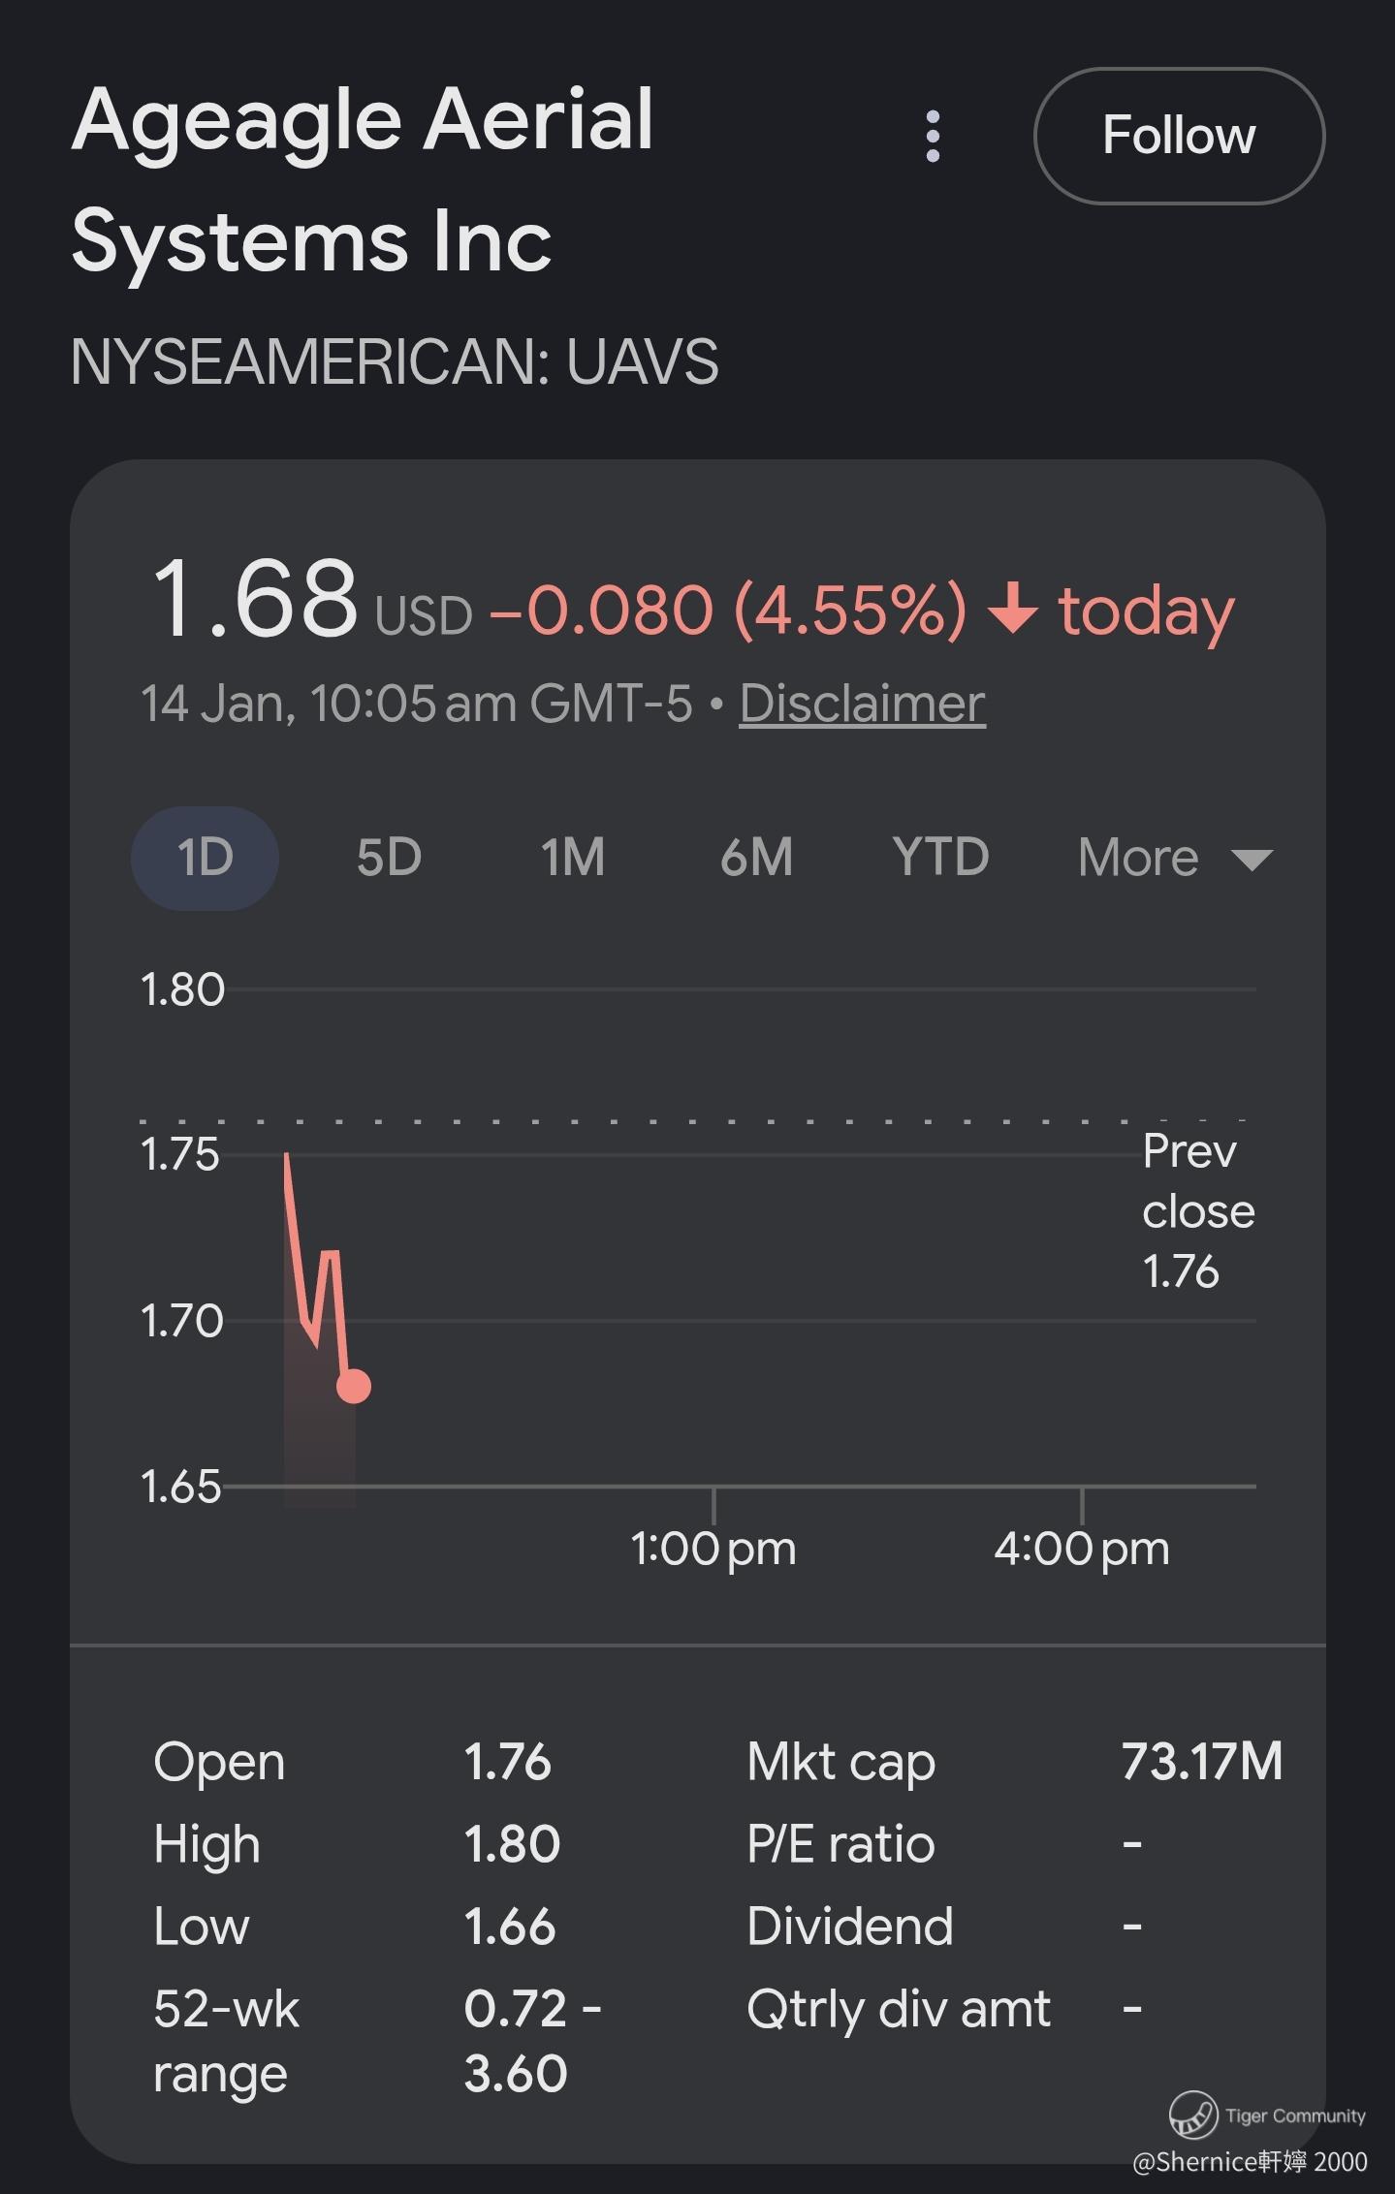This screenshot has height=2194, width=1395.
Task: Click the dropdown arrow beside More
Action: [x=1252, y=860]
